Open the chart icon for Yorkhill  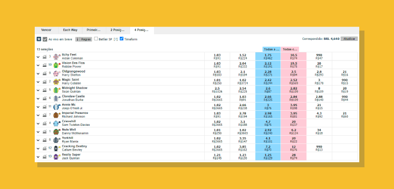(x=45, y=140)
